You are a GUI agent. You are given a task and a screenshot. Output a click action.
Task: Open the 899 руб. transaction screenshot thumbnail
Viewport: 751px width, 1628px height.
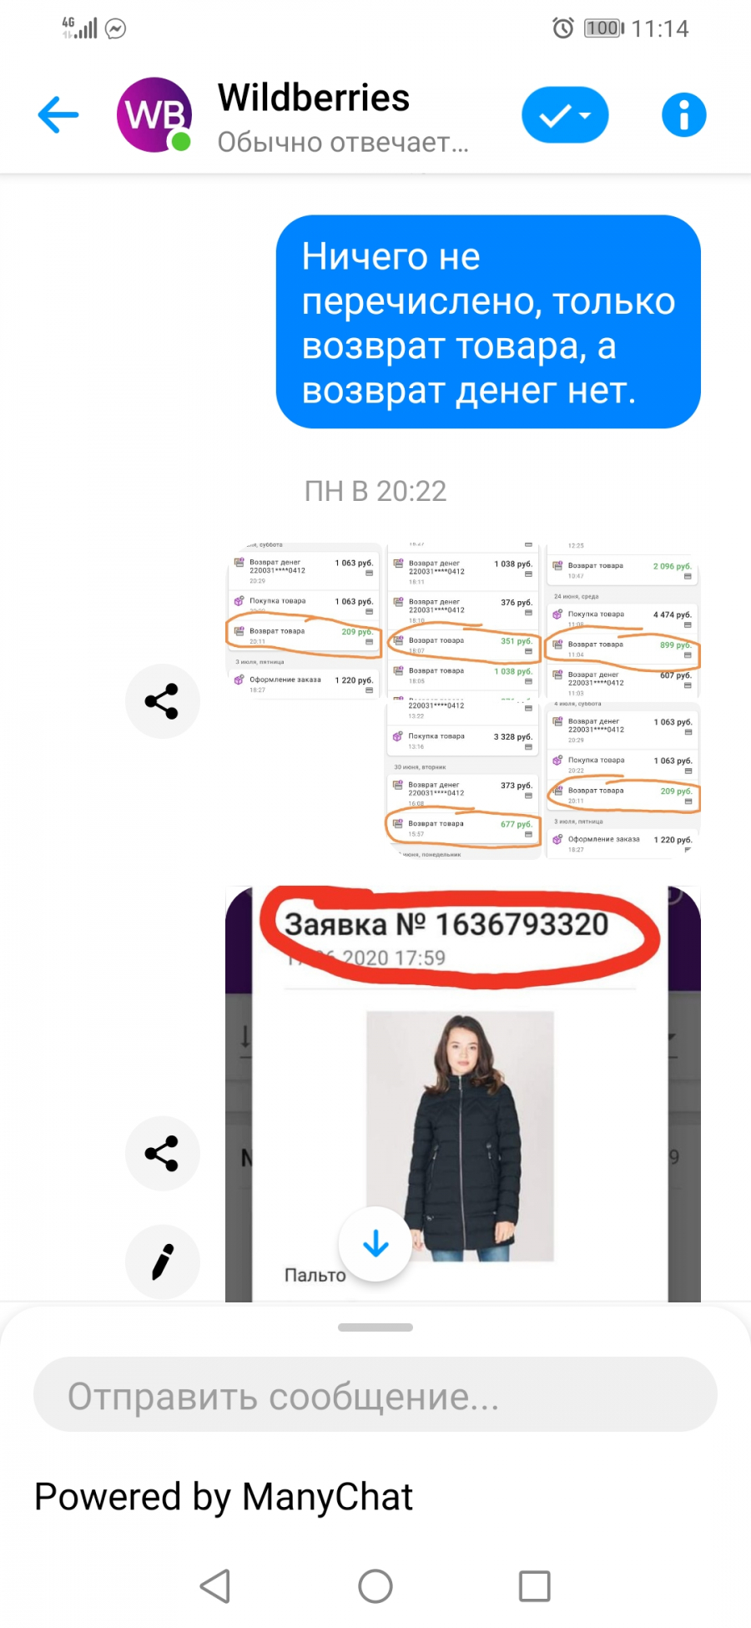(x=622, y=620)
